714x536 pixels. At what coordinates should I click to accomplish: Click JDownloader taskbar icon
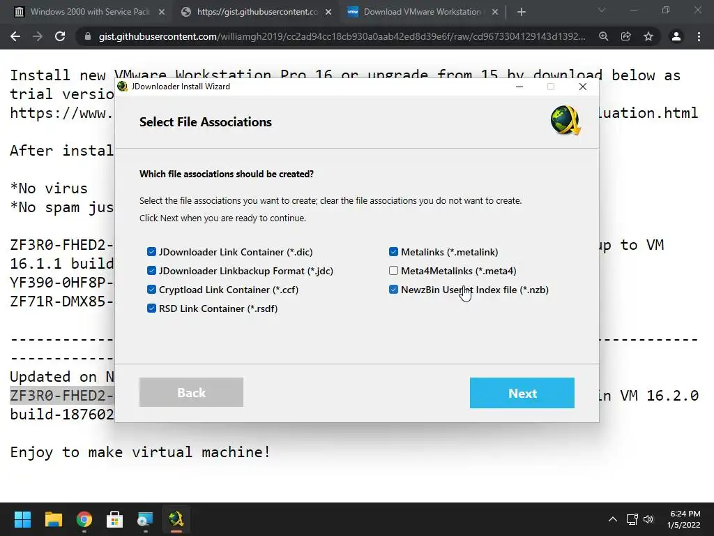click(x=176, y=519)
